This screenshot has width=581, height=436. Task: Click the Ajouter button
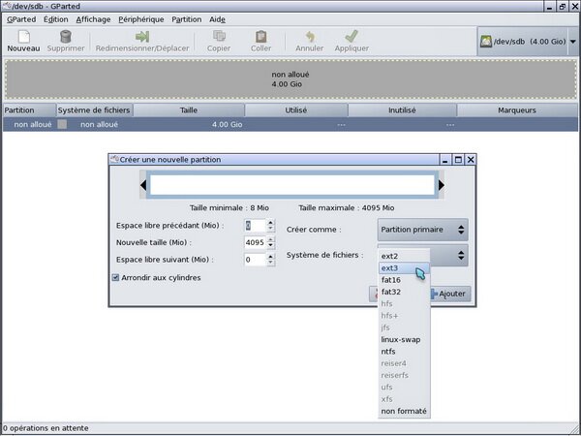coord(450,294)
